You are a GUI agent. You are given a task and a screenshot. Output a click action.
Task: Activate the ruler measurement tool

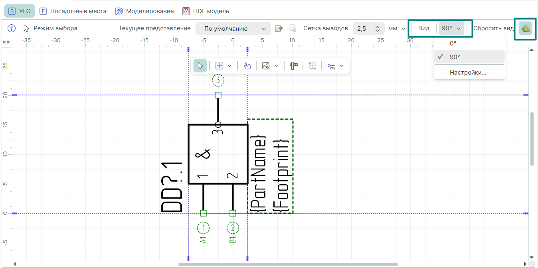click(x=294, y=66)
